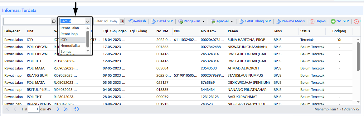This screenshot has height=116, width=364.
Task: Click 'Menampilkan 1 - 19 dari 972' text
Action: coord(337,109)
